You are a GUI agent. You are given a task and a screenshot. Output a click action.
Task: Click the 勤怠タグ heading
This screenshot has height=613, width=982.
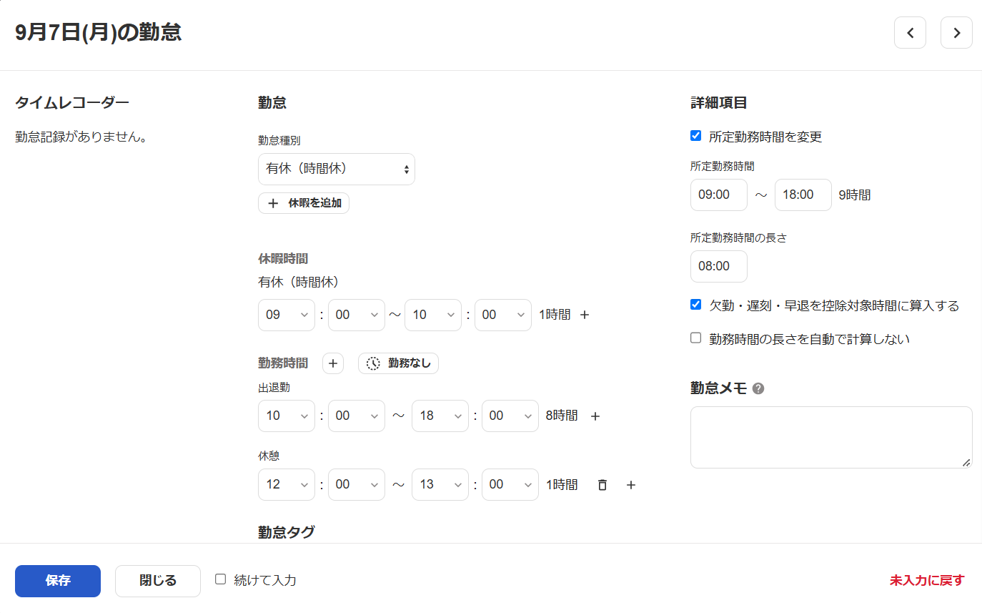click(286, 532)
